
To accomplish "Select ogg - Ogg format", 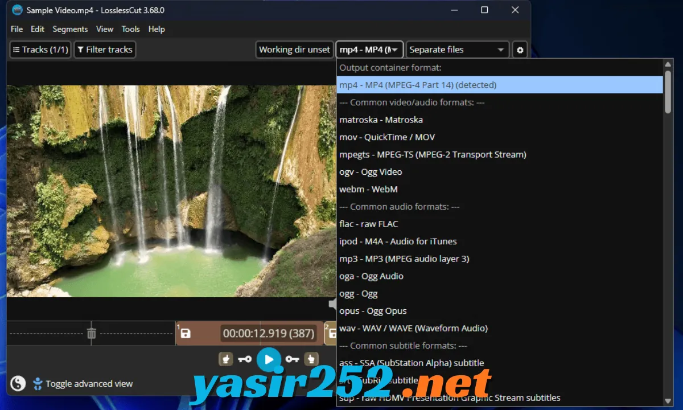I will point(500,294).
